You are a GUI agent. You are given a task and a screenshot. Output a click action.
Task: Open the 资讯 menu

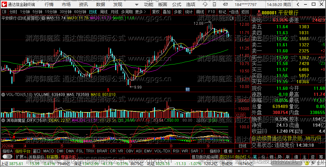[83, 4]
